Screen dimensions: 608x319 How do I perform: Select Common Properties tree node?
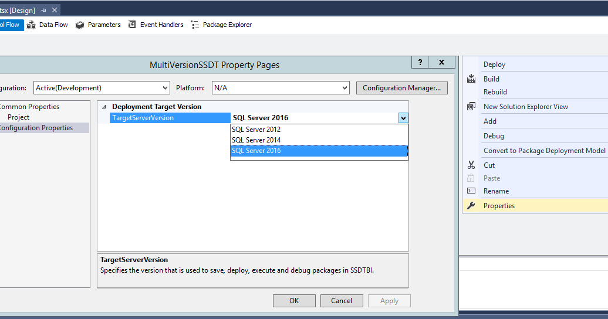tap(29, 107)
